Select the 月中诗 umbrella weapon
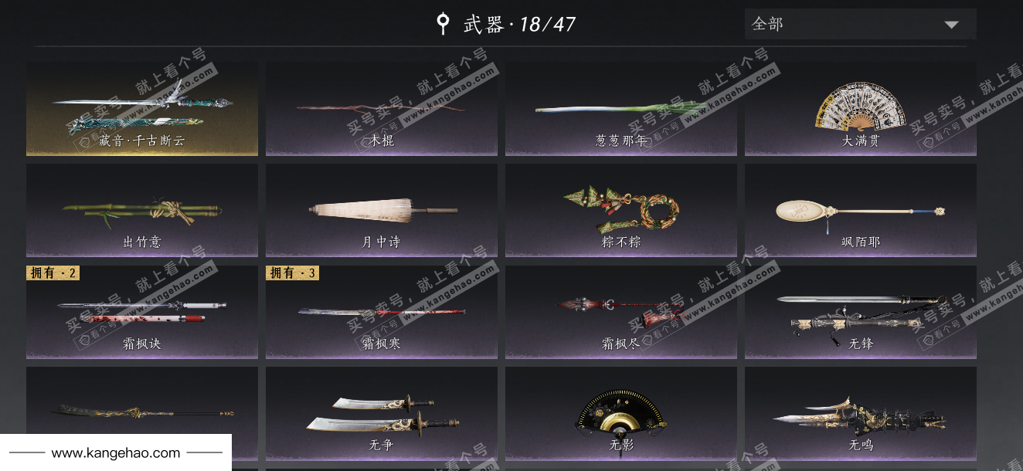The image size is (1023, 471). [x=382, y=210]
